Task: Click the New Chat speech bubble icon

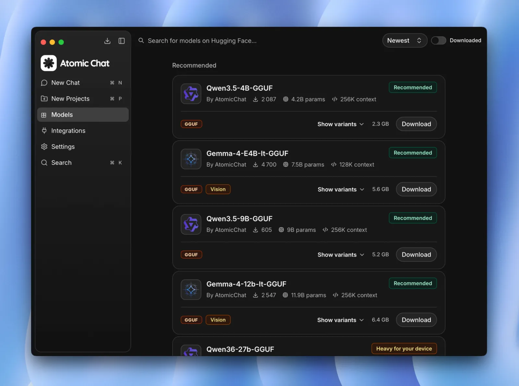Action: 44,83
